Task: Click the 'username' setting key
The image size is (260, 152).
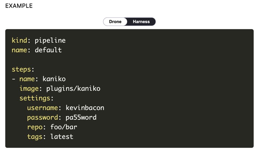Action: [x=42, y=108]
